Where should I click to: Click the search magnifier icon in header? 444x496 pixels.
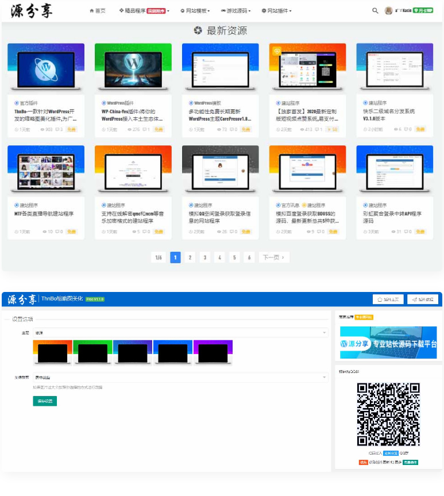375,11
